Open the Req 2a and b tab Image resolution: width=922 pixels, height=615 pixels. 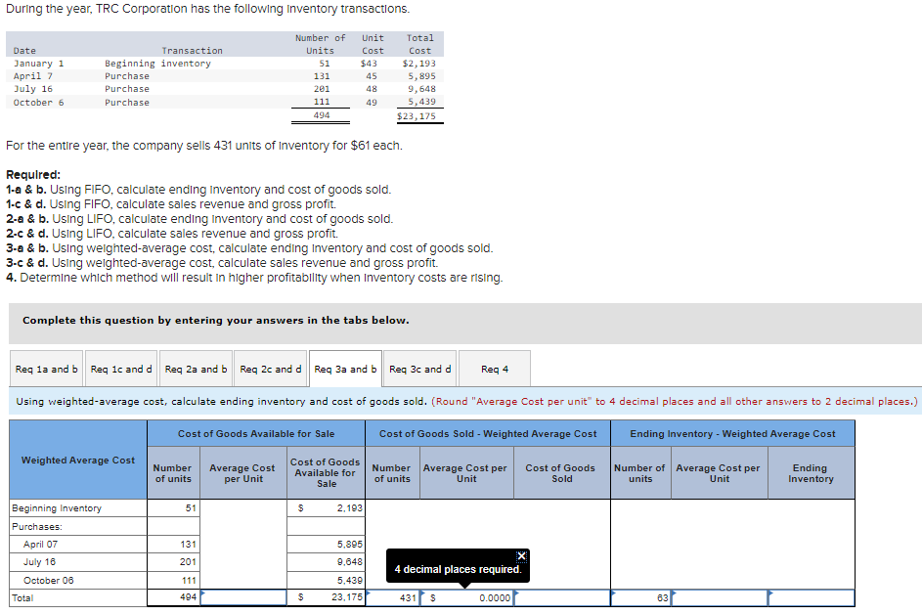click(195, 369)
